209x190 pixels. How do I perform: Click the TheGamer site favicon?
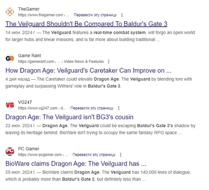(x=10, y=12)
